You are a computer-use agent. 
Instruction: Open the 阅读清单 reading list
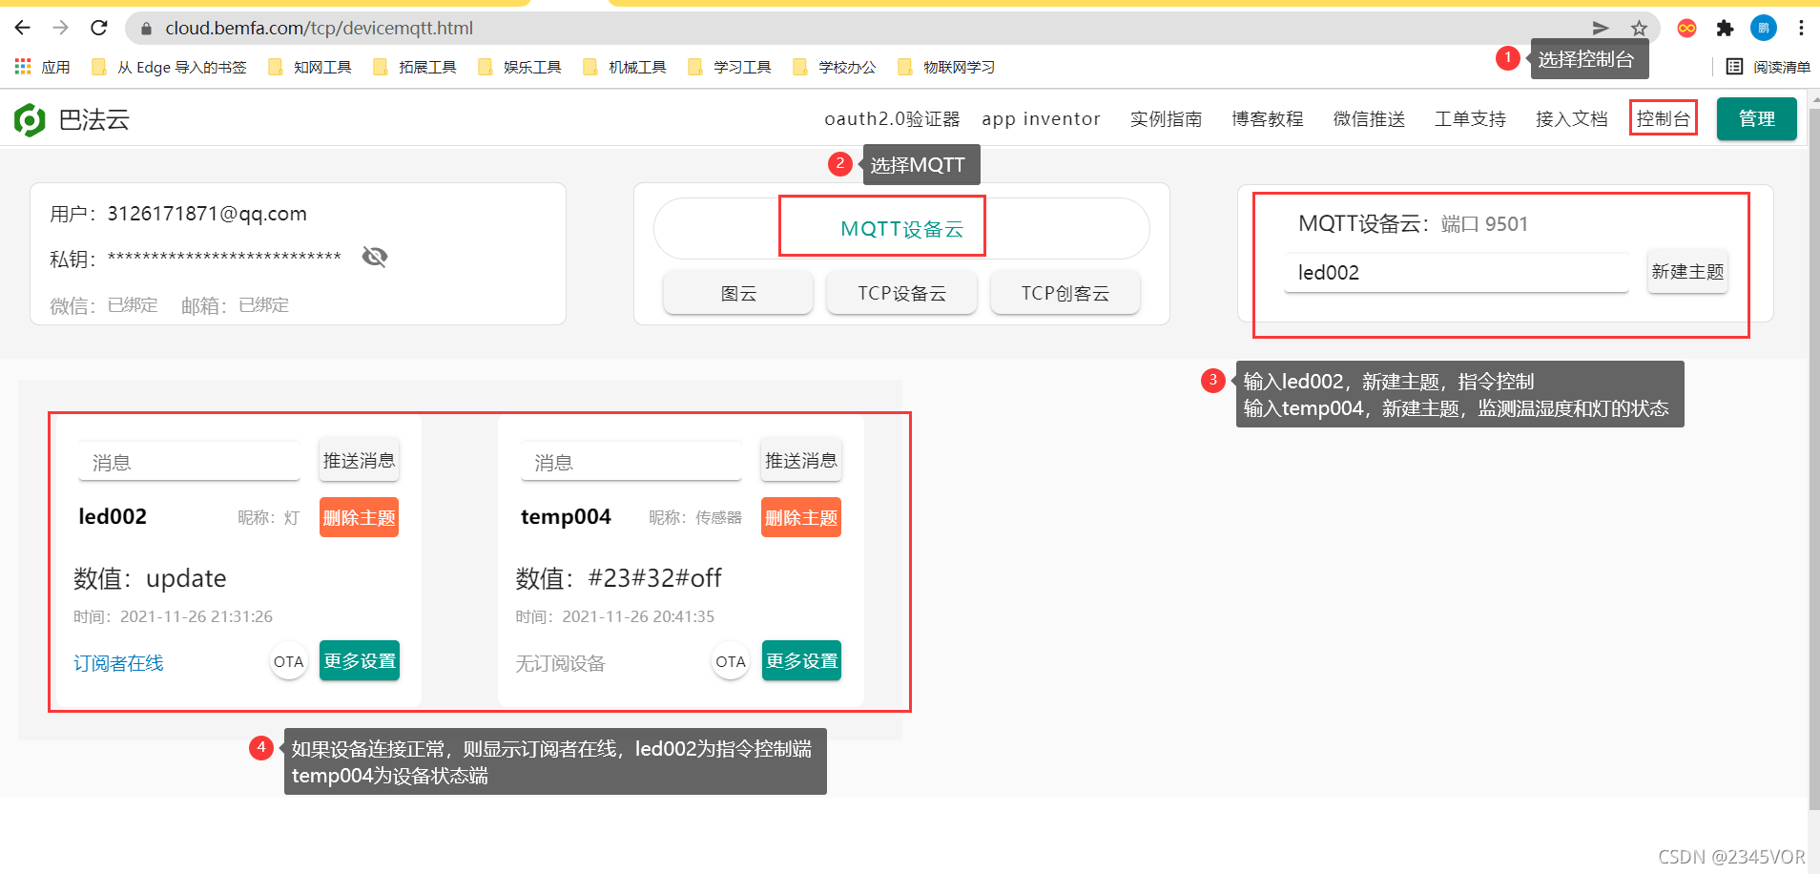point(1768,67)
